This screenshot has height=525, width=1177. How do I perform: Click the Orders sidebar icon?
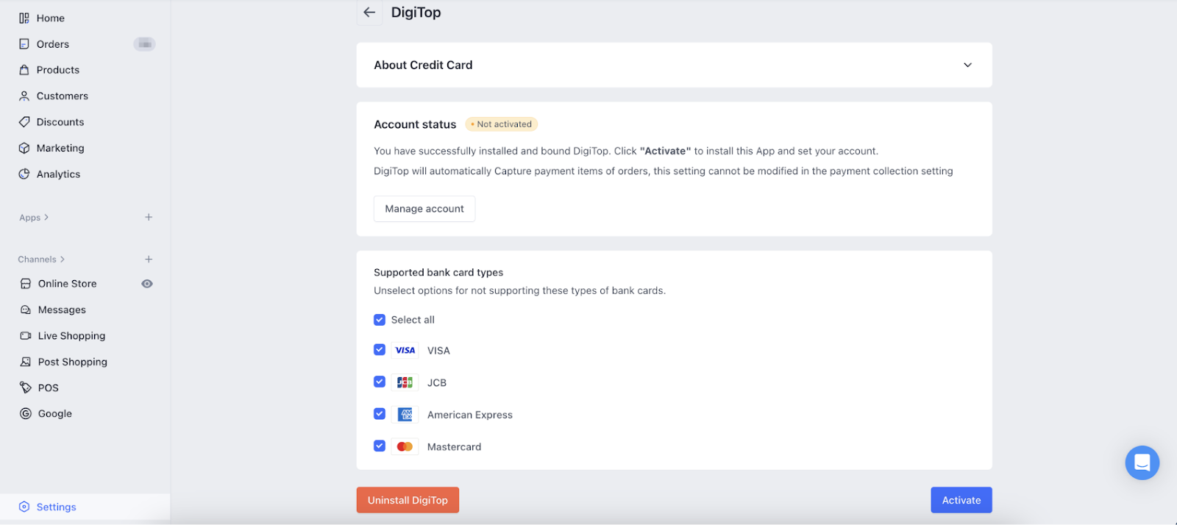[24, 44]
